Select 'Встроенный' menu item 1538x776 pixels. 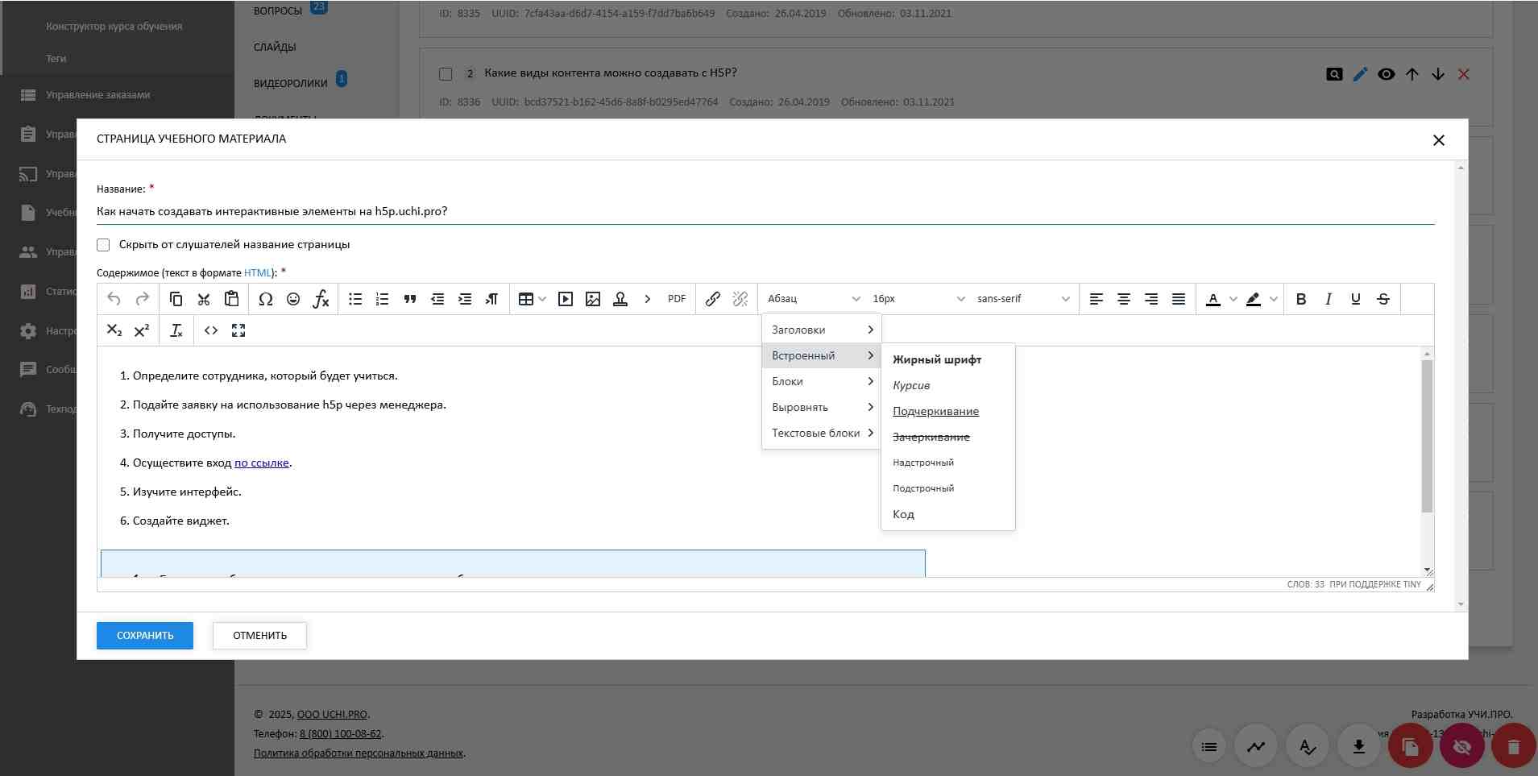click(822, 355)
